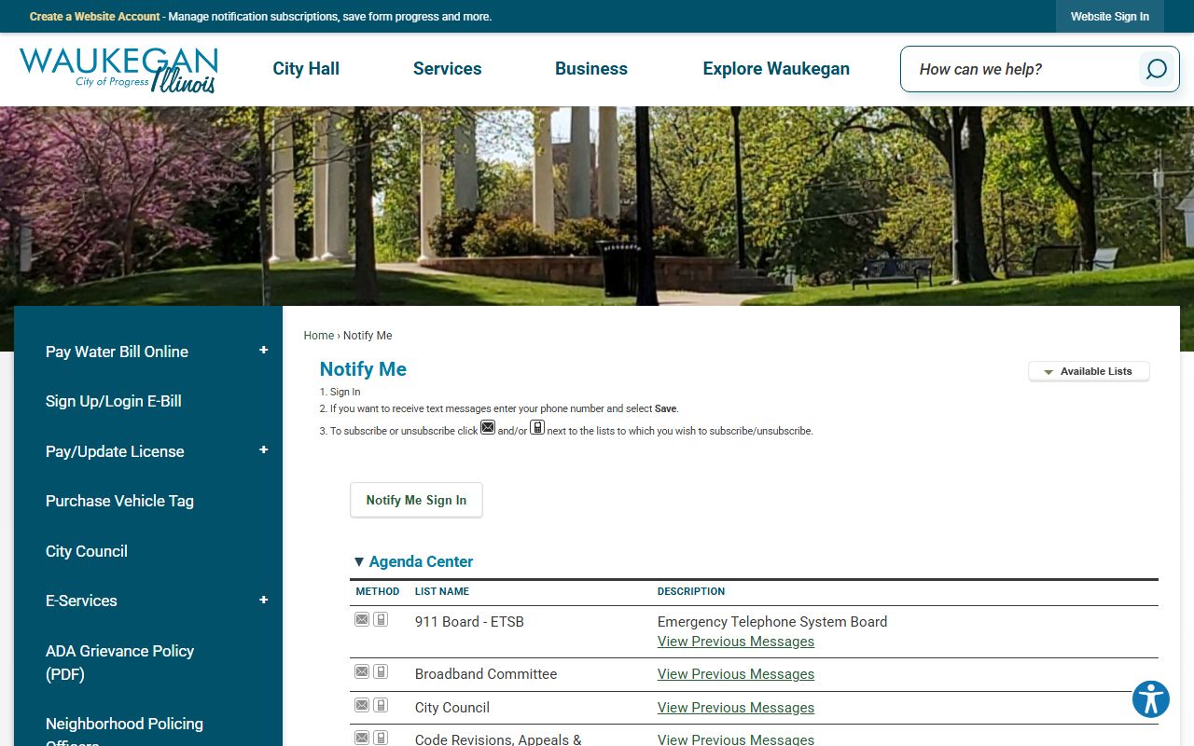
Task: Subscribe by email to City Council list
Action: (x=362, y=705)
